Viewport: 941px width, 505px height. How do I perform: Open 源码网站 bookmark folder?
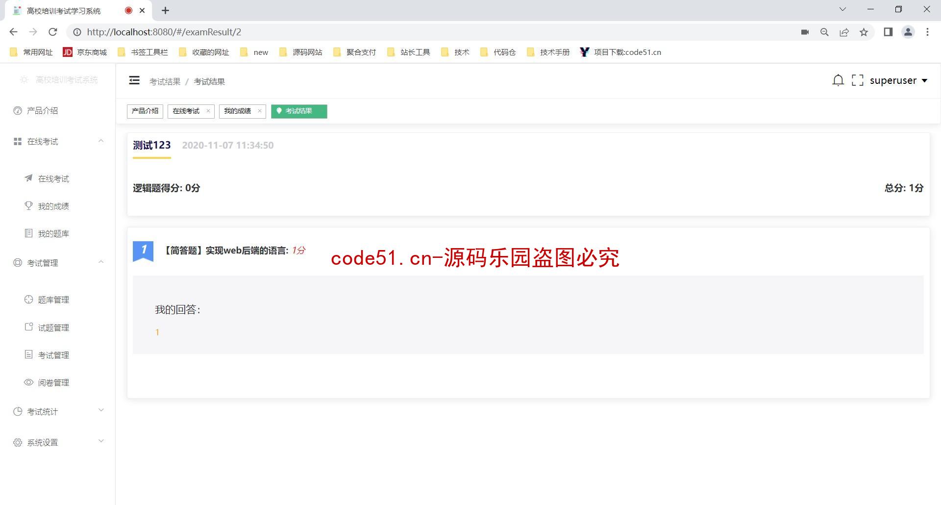[x=300, y=52]
